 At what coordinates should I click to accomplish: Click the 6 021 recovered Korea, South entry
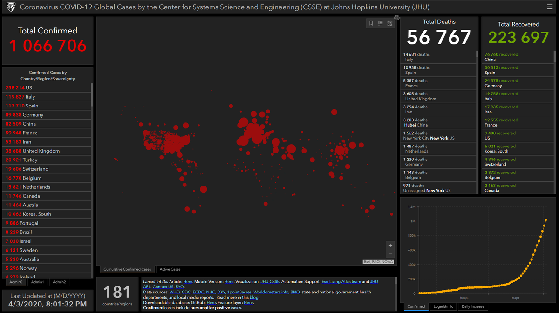tap(518, 148)
